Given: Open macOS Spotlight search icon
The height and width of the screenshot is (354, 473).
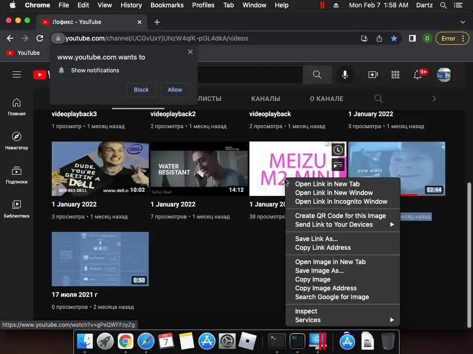Looking at the screenshot, I should [x=443, y=5].
